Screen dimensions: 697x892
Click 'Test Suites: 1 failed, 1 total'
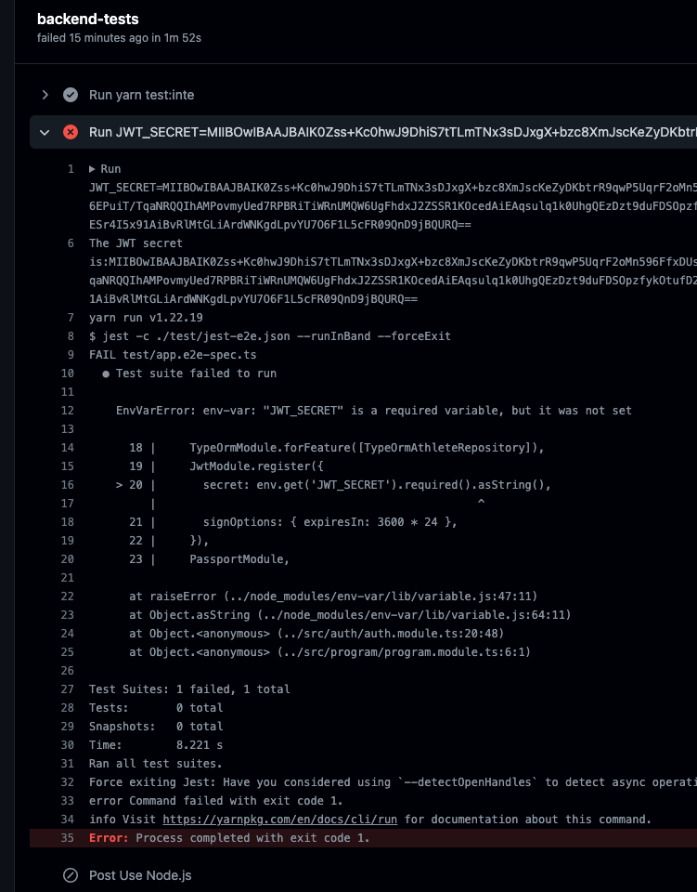(x=189, y=689)
